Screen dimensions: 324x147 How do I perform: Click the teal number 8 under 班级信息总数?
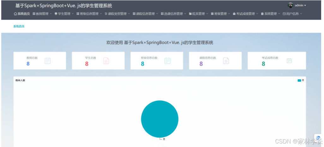tap(142, 64)
